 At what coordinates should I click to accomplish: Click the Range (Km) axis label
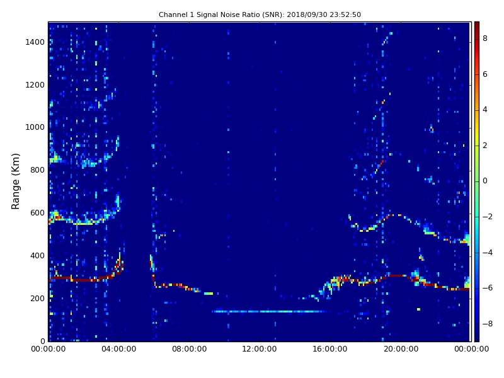point(15,181)
